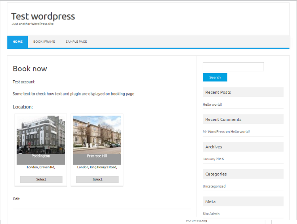This screenshot has width=297, height=224.
Task: Open the Uncategorized category link
Action: click(x=214, y=186)
